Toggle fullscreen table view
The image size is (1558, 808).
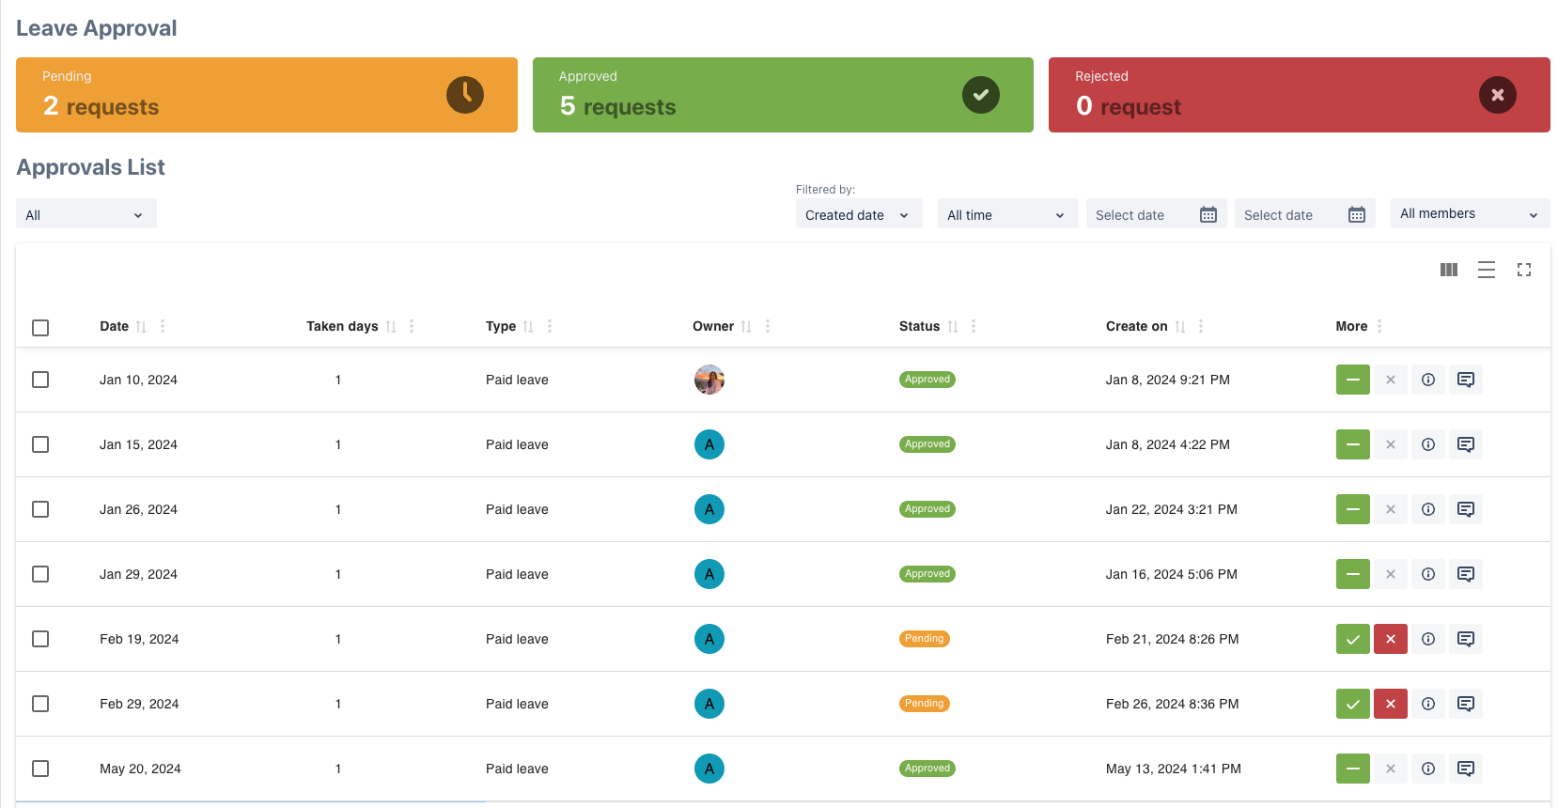pyautogui.click(x=1523, y=270)
